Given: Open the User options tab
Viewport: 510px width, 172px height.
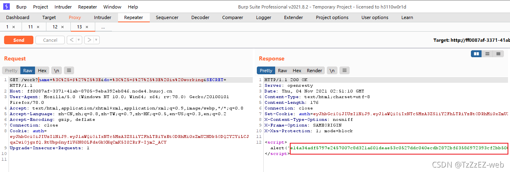Looking at the screenshot, I should pos(375,17).
